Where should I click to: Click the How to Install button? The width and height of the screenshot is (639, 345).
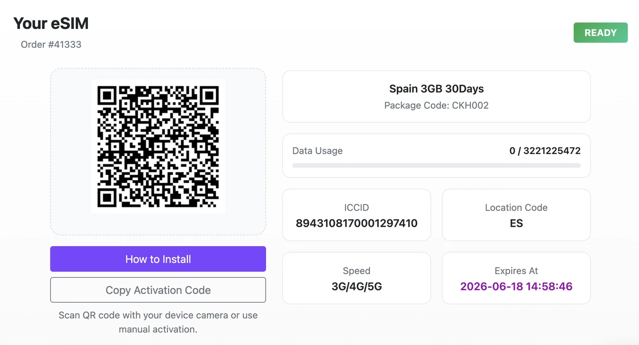[158, 259]
